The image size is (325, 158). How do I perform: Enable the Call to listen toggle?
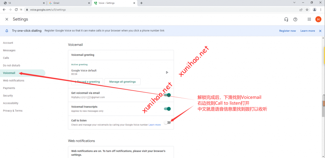point(167,123)
